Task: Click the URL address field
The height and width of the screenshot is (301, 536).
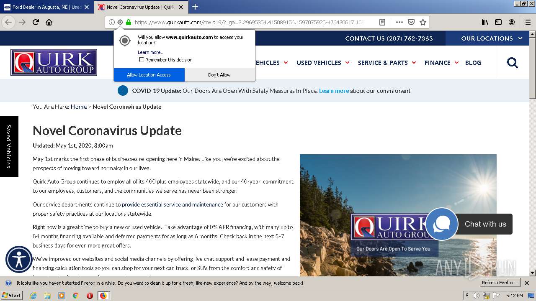Action: 249,22
